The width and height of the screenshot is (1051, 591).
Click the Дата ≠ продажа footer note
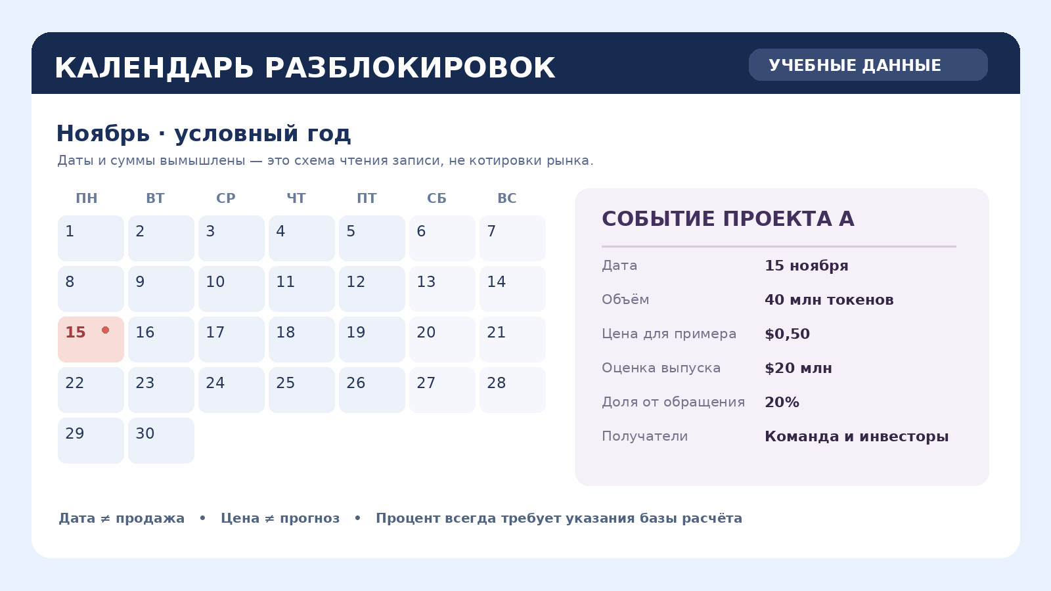click(x=122, y=518)
